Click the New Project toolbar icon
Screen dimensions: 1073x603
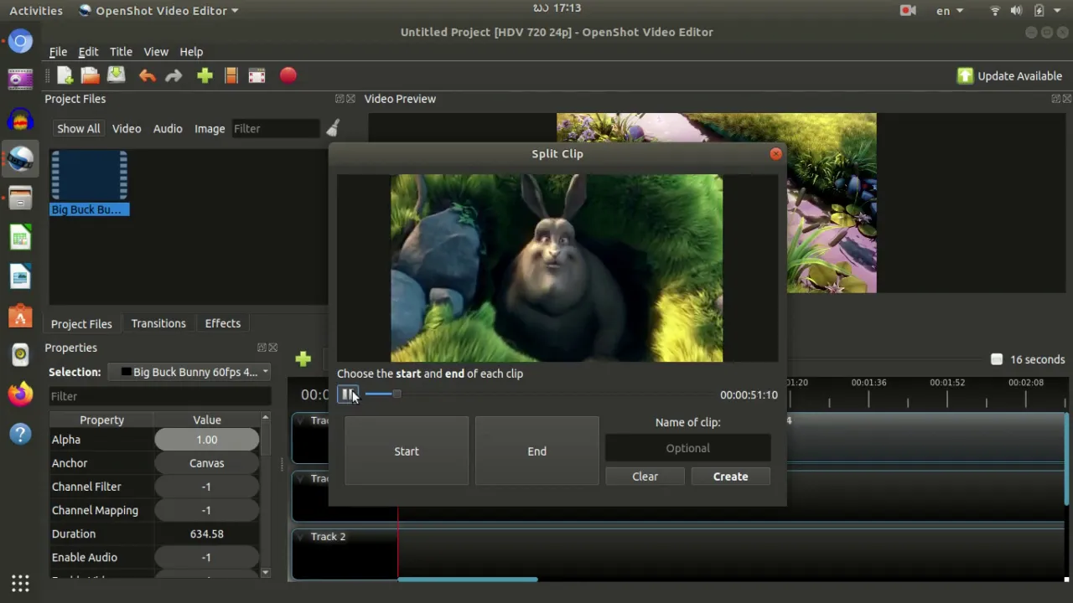(65, 76)
